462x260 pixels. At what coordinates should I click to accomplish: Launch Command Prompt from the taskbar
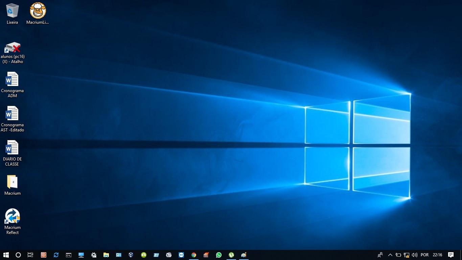[x=69, y=255]
